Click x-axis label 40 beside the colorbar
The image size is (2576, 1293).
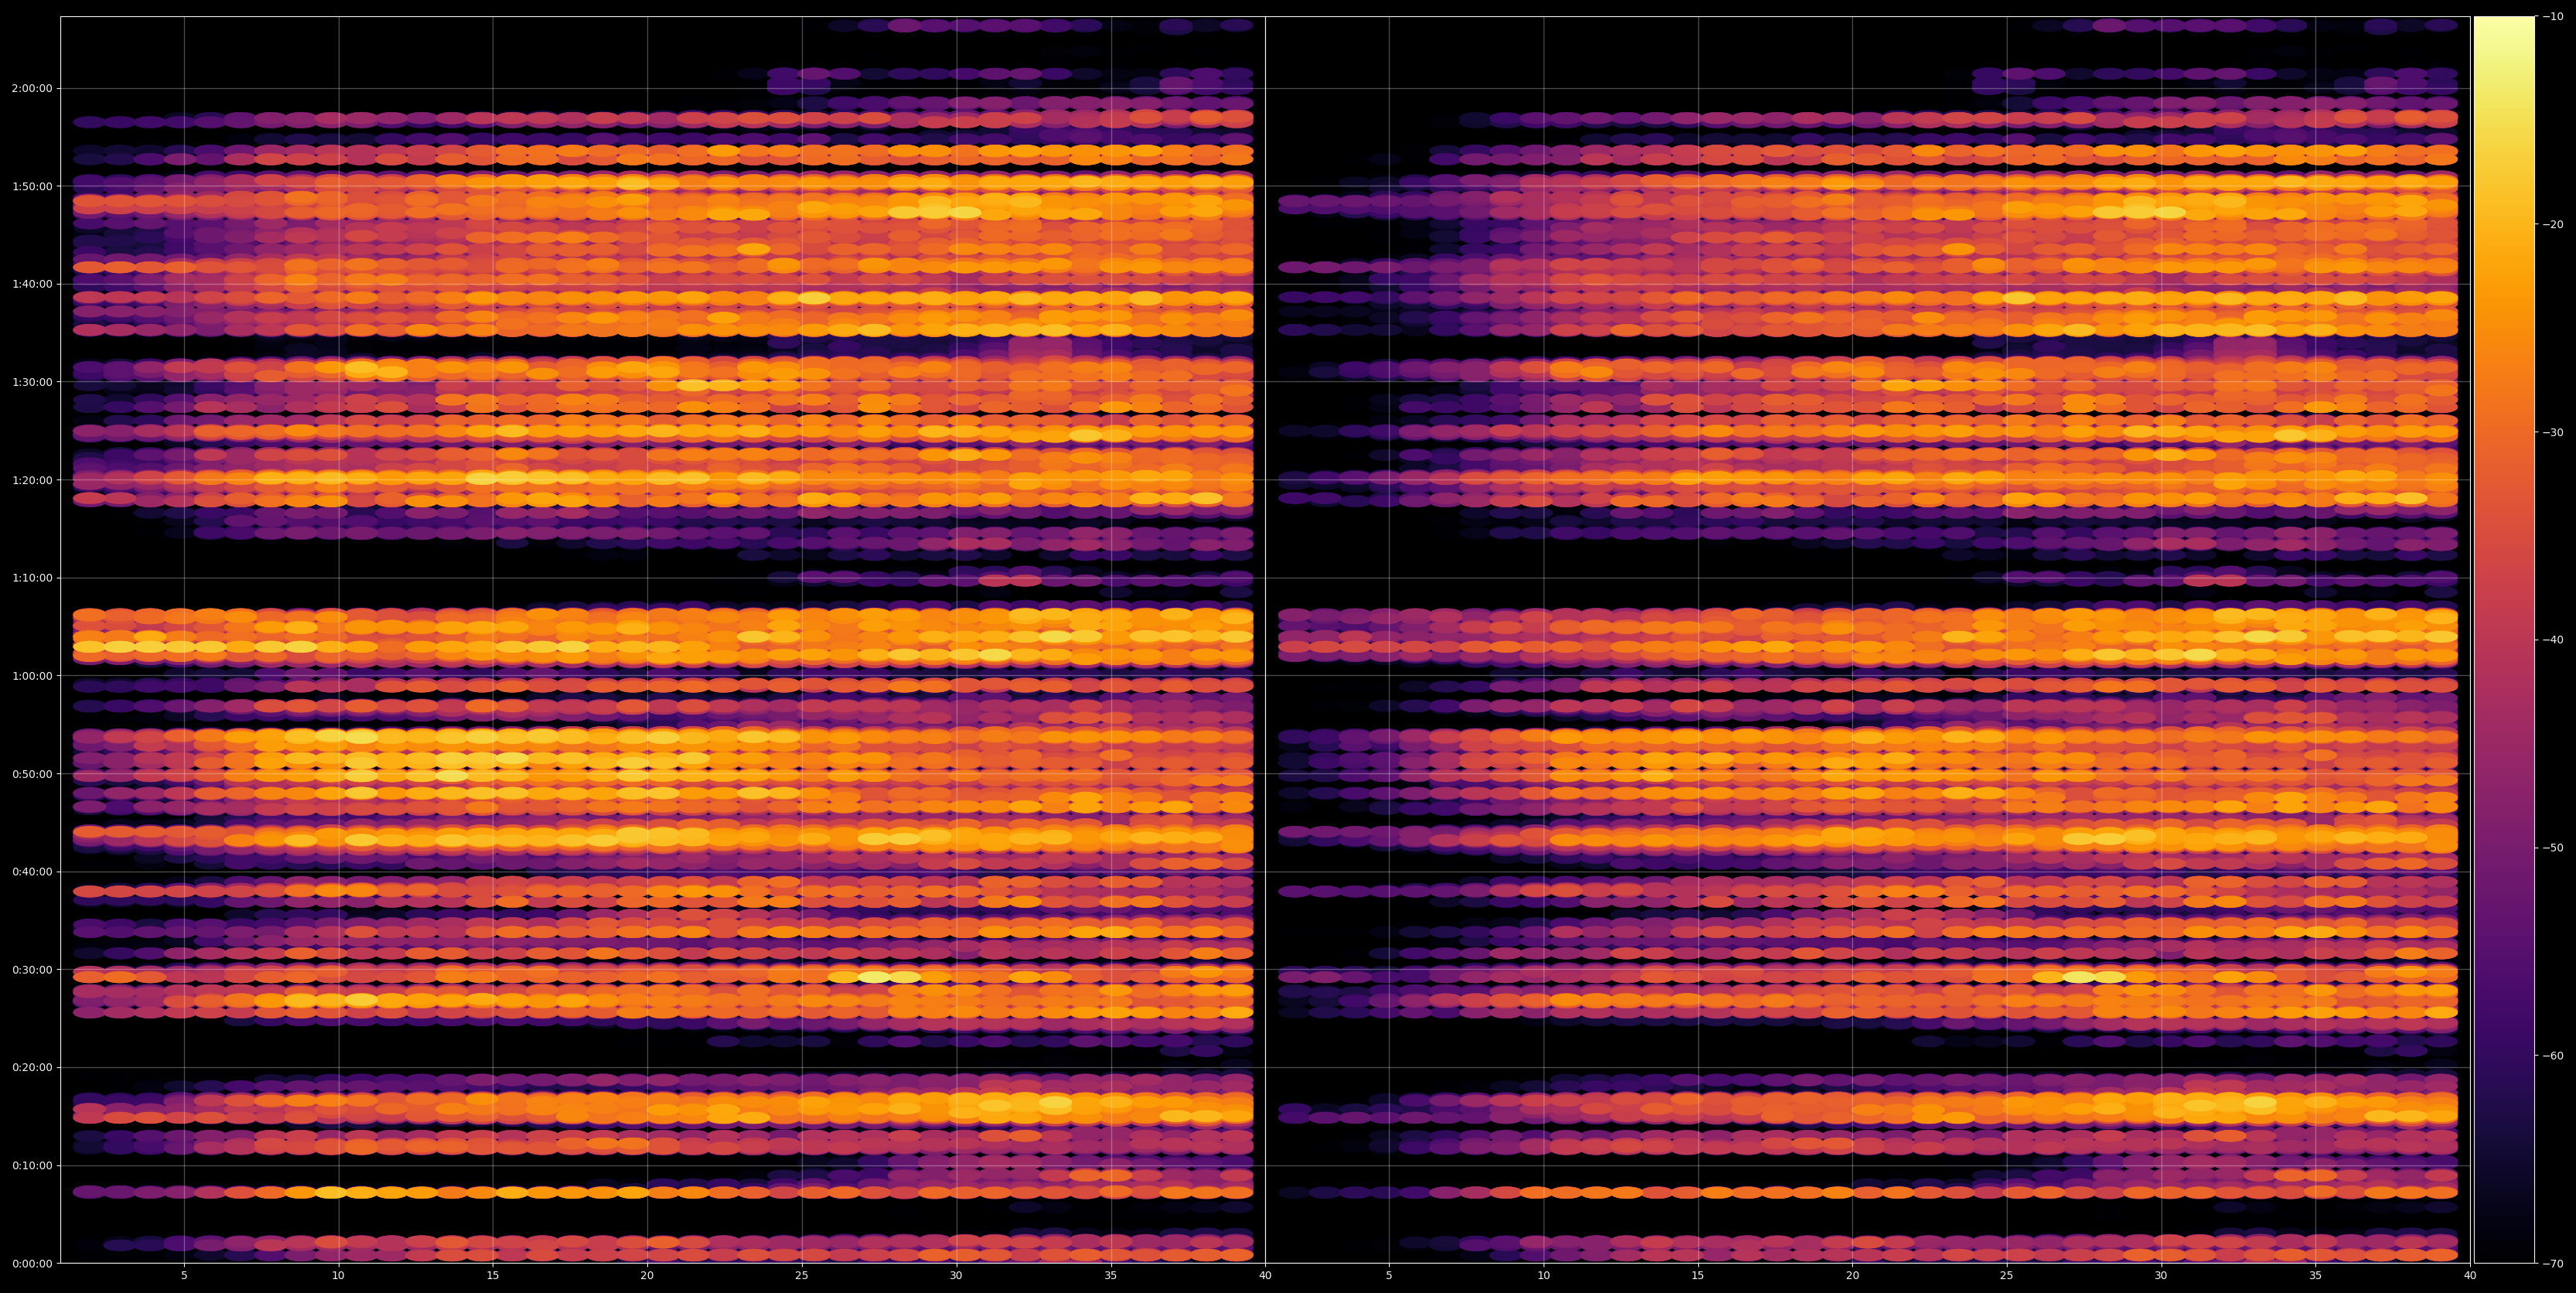click(2470, 1276)
